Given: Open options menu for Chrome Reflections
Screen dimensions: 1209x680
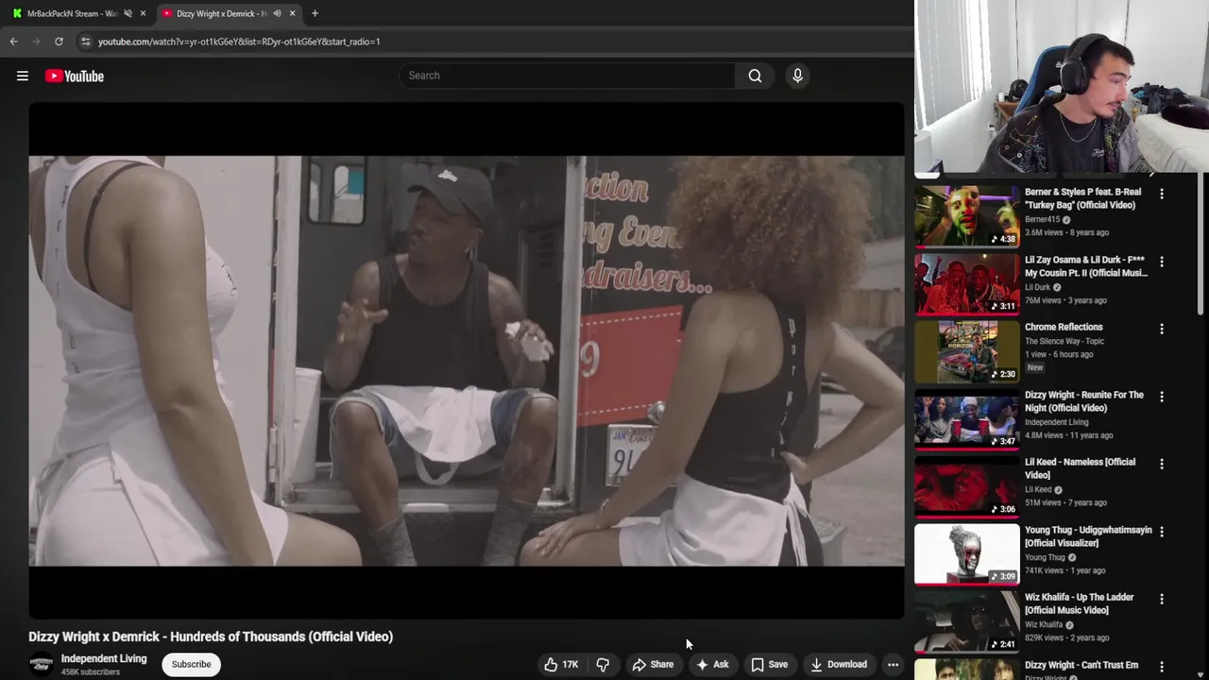Looking at the screenshot, I should (1162, 330).
